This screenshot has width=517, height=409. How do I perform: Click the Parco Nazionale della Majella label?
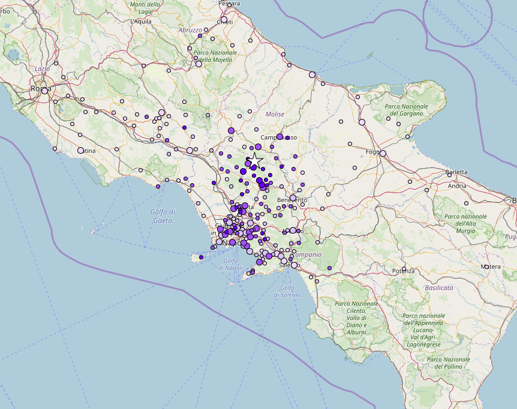(x=215, y=56)
